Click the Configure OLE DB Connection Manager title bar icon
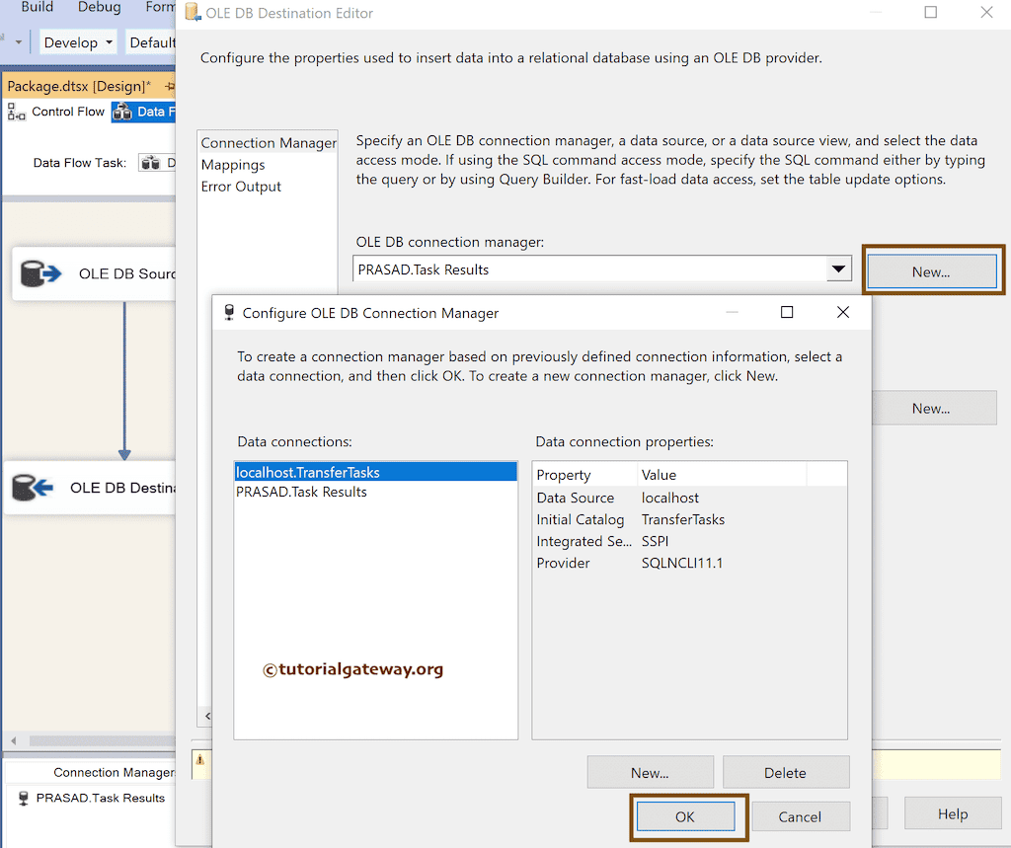 [228, 311]
